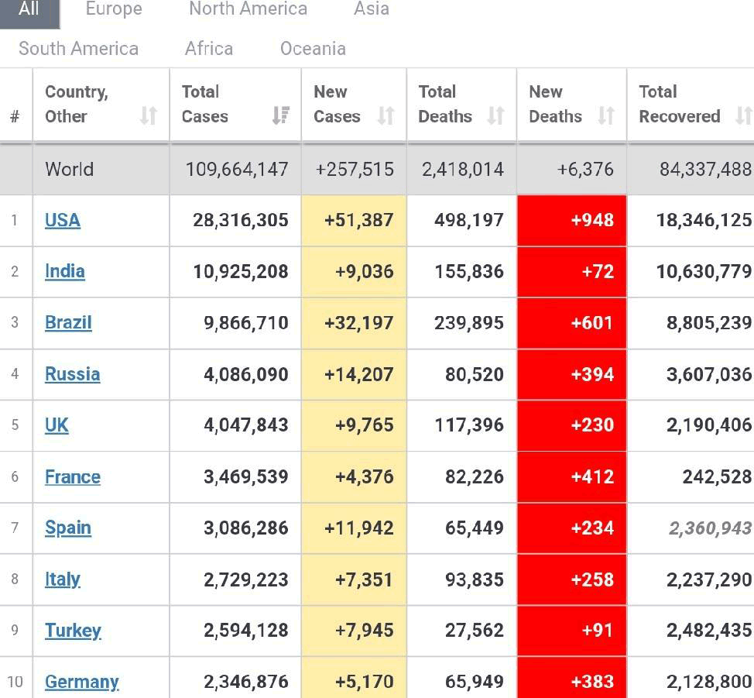This screenshot has width=754, height=698.
Task: Sort table by New Cases icon
Action: pyautogui.click(x=385, y=116)
